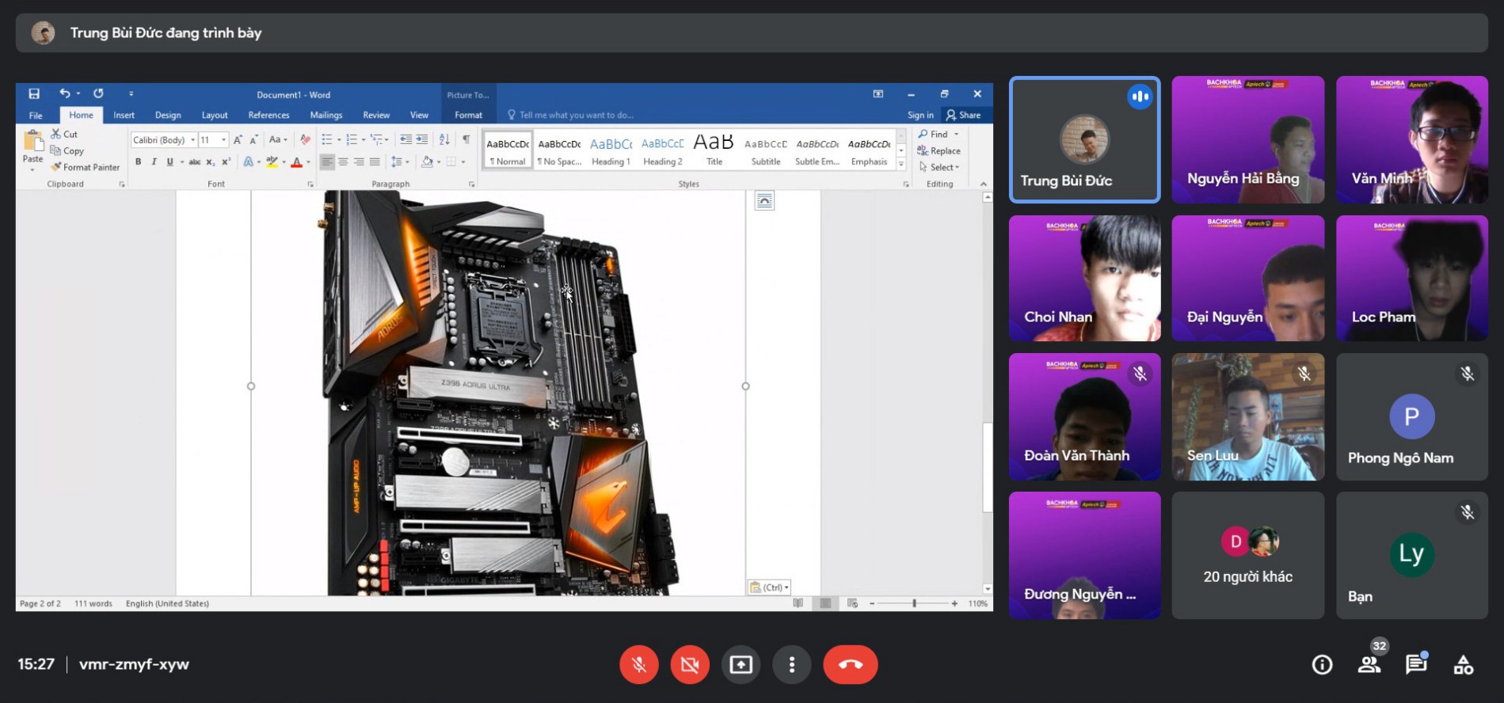Align paragraph text to the right
1504x703 pixels.
pos(359,161)
